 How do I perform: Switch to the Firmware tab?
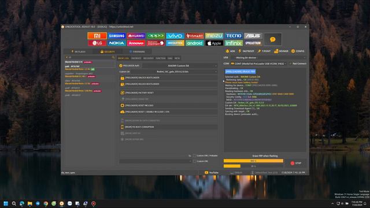[x=137, y=51]
